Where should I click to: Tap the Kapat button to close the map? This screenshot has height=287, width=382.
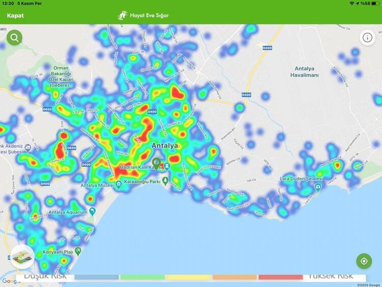pyautogui.click(x=15, y=16)
